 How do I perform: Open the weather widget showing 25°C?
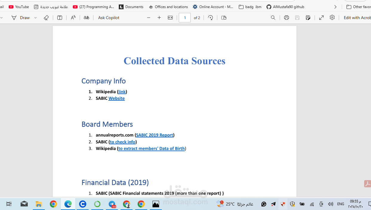tap(235, 204)
